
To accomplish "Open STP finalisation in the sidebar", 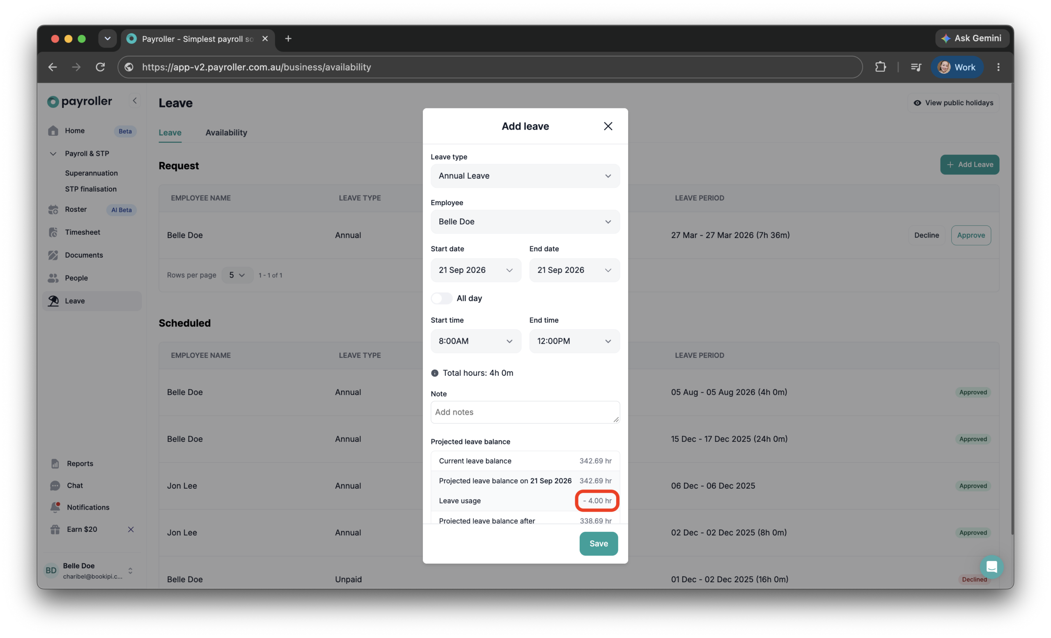I will [91, 189].
